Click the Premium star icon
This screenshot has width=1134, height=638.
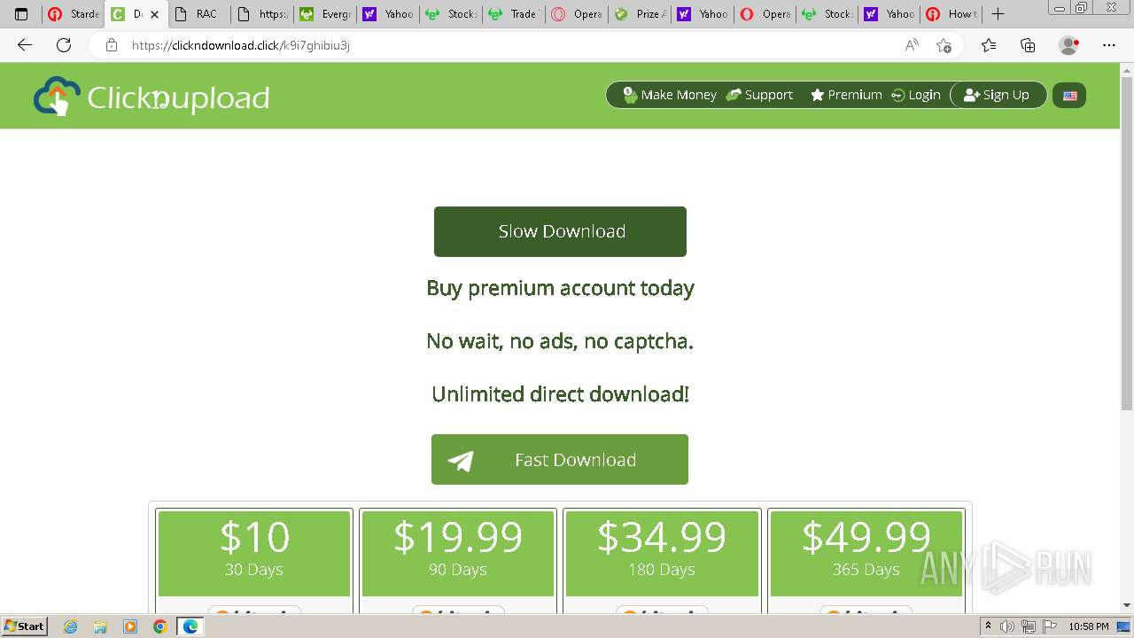(x=817, y=95)
